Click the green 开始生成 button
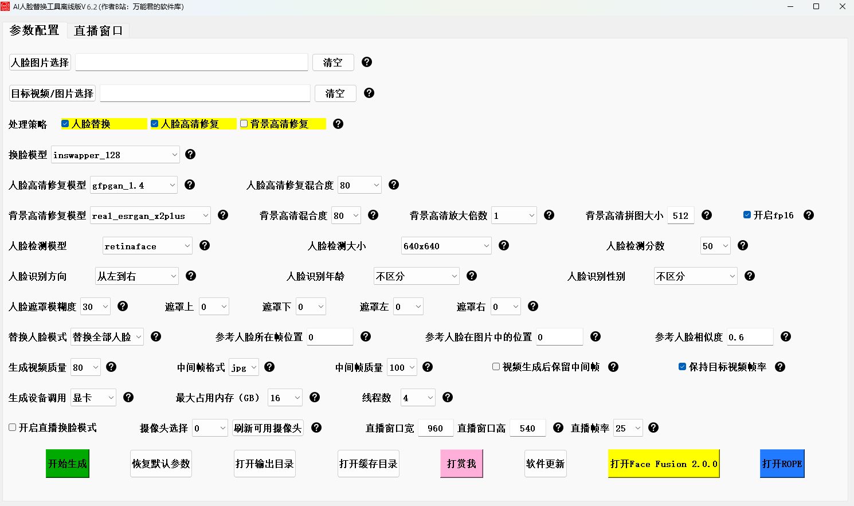Viewport: 854px width, 506px height. pos(68,464)
